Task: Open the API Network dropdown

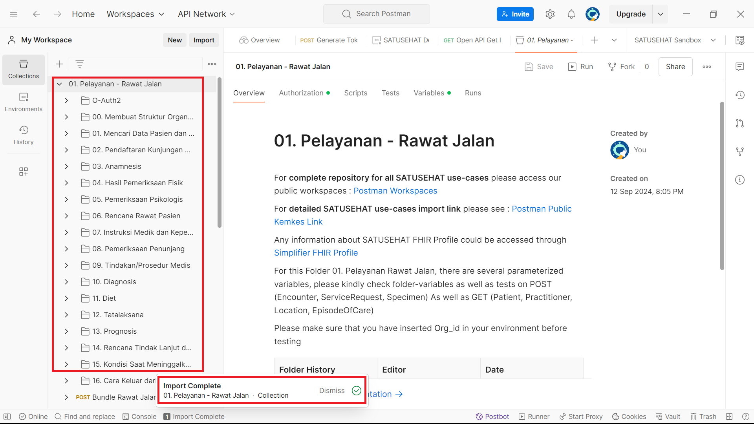Action: coord(206,14)
